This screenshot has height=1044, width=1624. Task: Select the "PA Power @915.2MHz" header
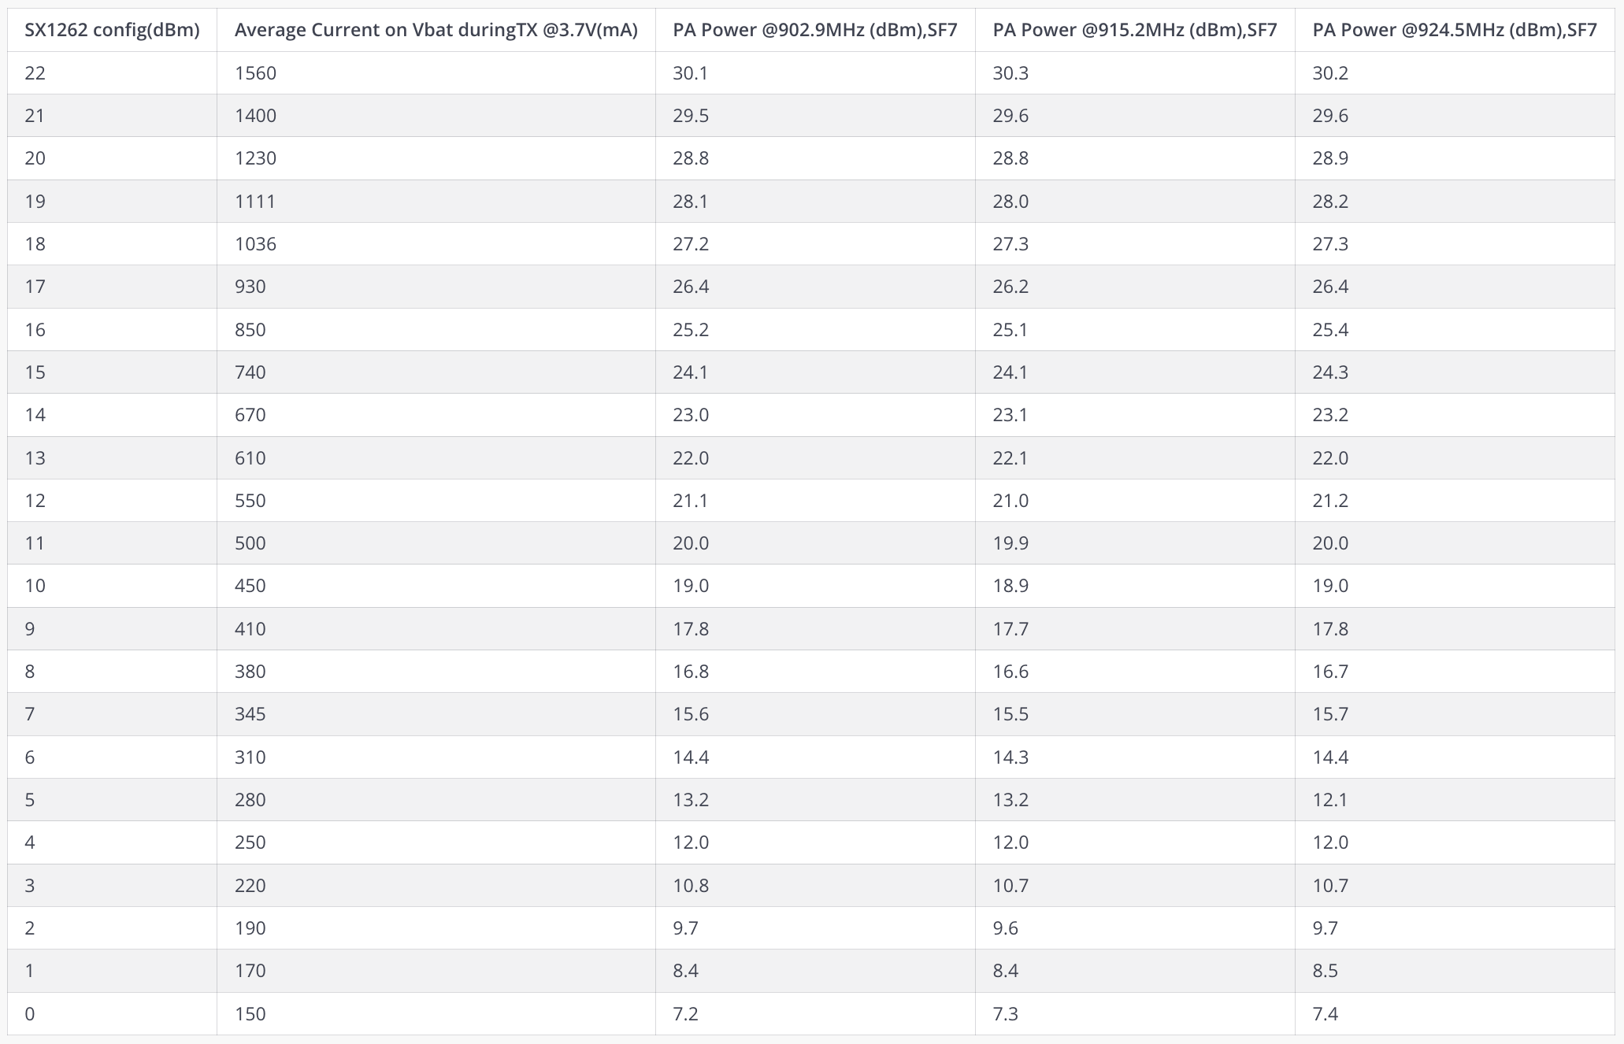(x=1134, y=30)
